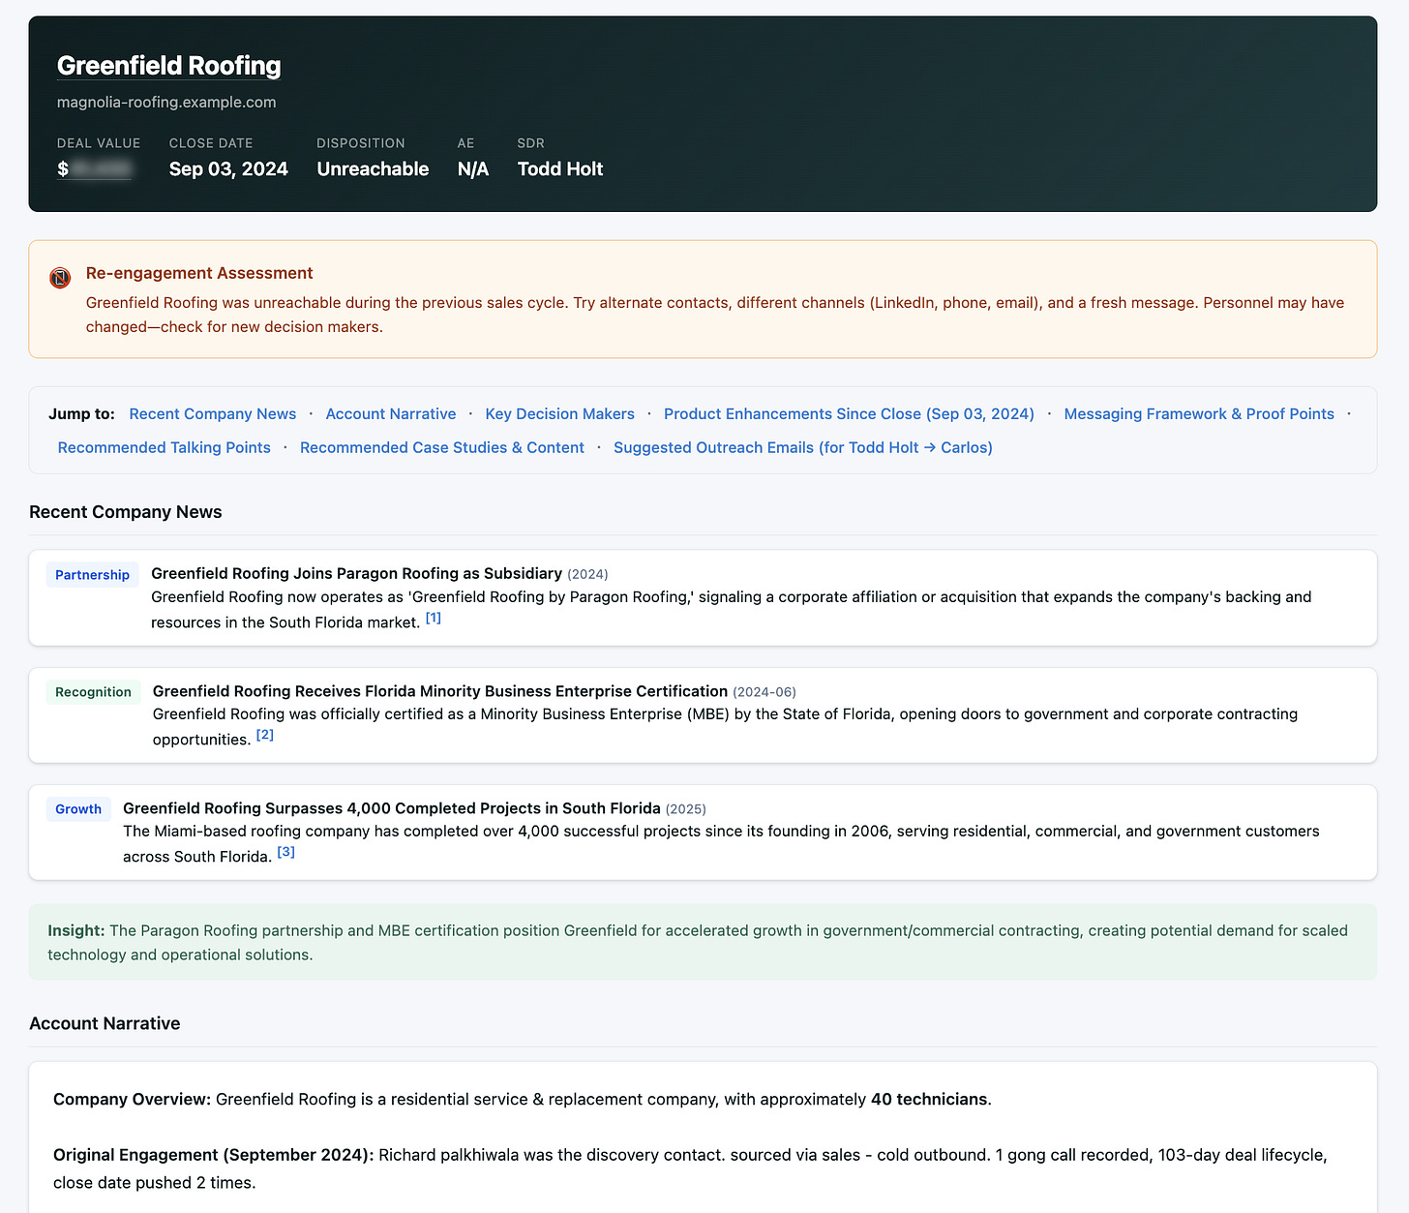Viewport: 1409px width, 1213px height.
Task: Click the Insight callout label
Action: coord(76,930)
